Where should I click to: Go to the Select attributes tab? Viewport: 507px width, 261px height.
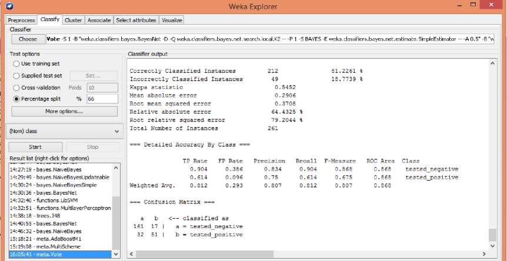coord(136,20)
